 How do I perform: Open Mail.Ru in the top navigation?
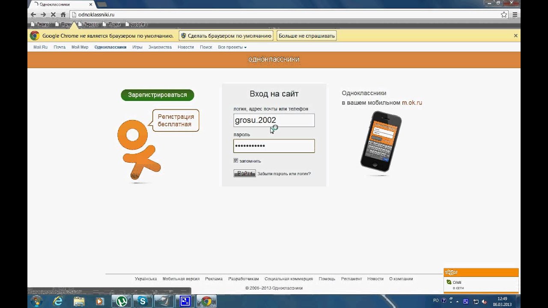[40, 47]
